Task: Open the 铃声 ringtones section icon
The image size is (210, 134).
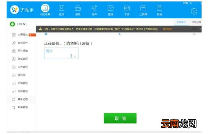Action: click(x=94, y=10)
